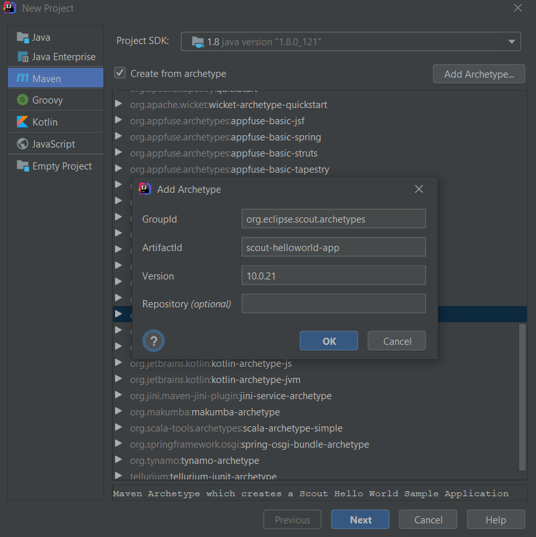Select the Java project type icon
This screenshot has height=537, width=536.
pos(23,38)
